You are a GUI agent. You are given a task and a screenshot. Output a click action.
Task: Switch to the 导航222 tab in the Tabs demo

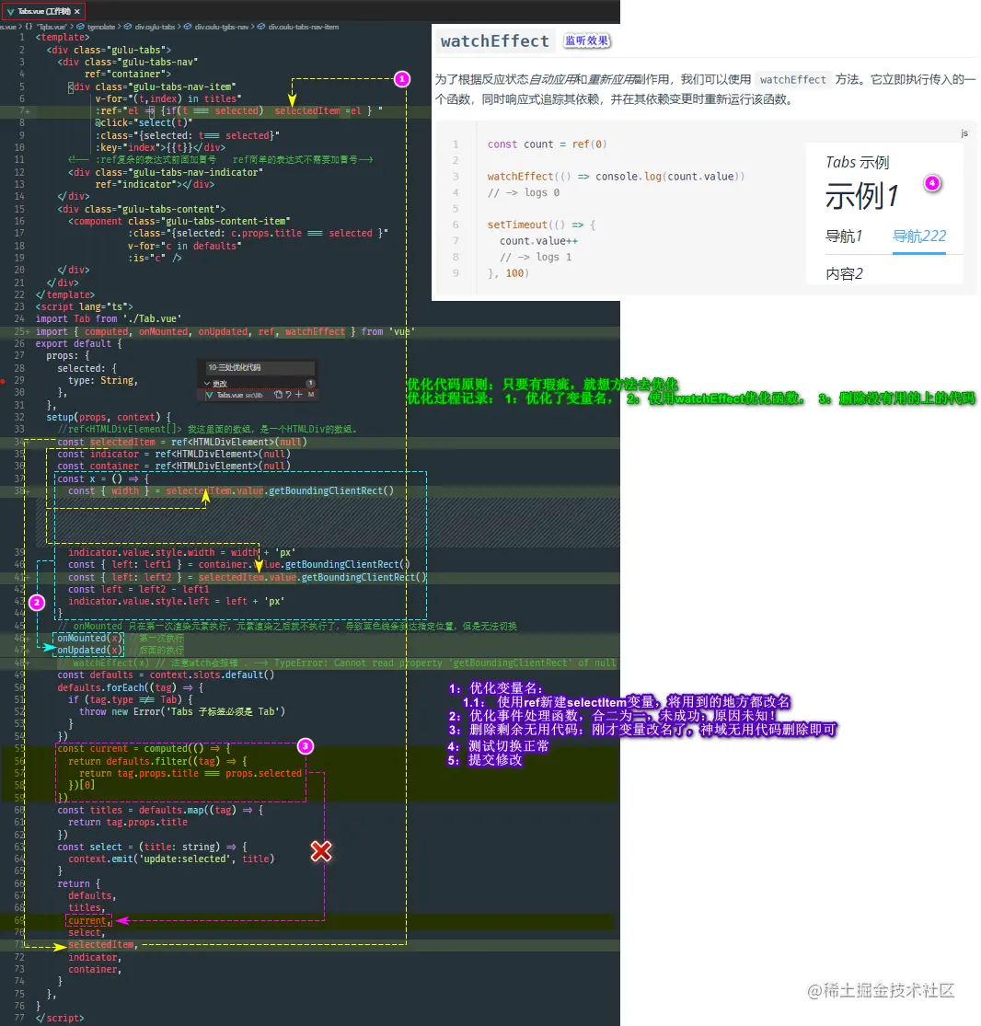919,236
